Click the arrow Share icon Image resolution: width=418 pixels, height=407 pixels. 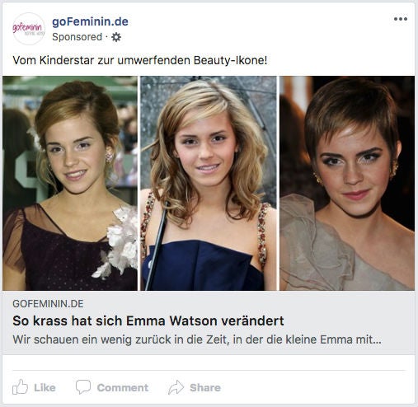[x=176, y=387]
